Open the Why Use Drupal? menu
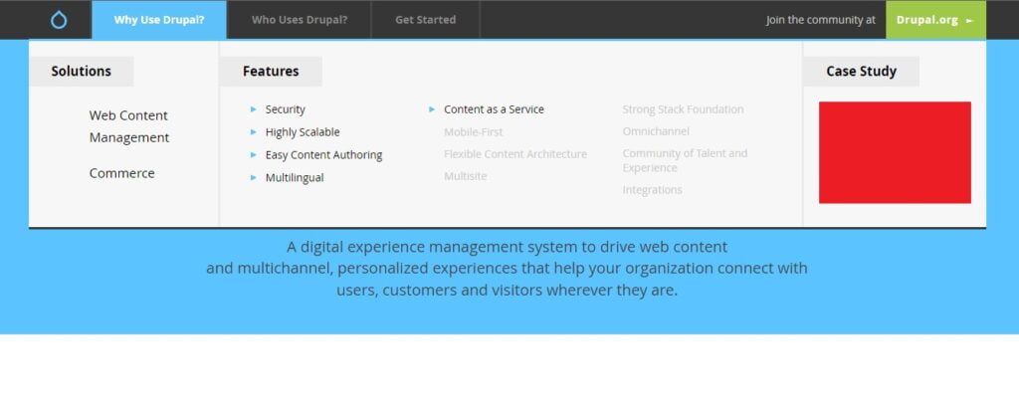The height and width of the screenshot is (407, 1019). [159, 20]
